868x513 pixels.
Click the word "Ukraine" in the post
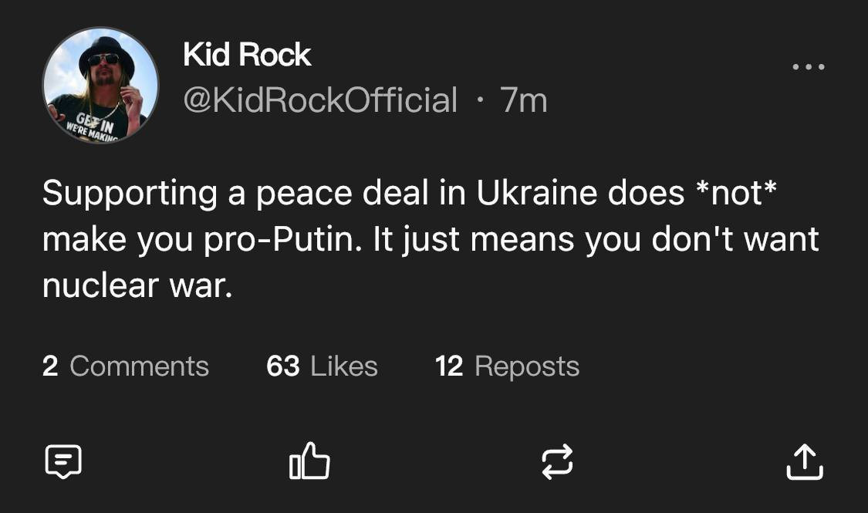pyautogui.click(x=526, y=194)
